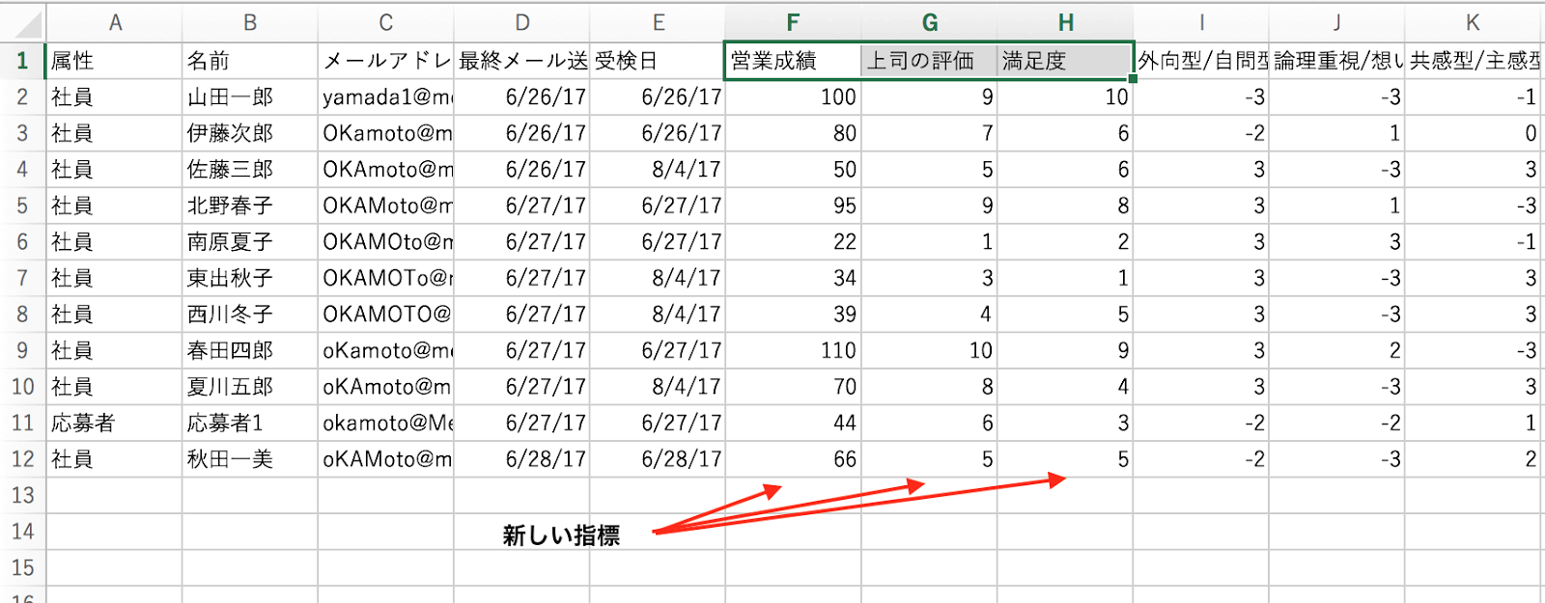The height and width of the screenshot is (603, 1545).
Task: Click the 共感型/主感型 header cell
Action: coord(1474,61)
